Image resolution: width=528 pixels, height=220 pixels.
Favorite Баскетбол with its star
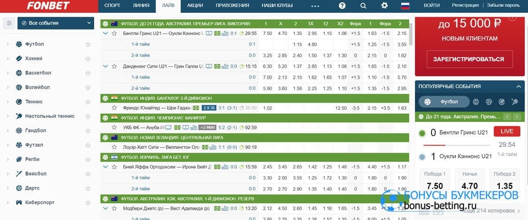pos(88,73)
